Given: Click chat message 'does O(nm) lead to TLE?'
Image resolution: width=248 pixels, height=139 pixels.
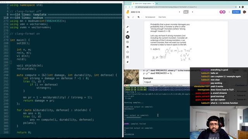Looking at the screenshot, I should click(x=222, y=90).
